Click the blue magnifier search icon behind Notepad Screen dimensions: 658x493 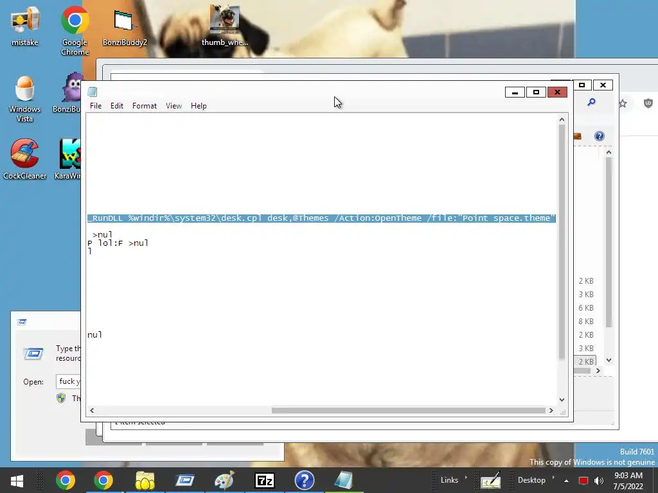(x=591, y=102)
